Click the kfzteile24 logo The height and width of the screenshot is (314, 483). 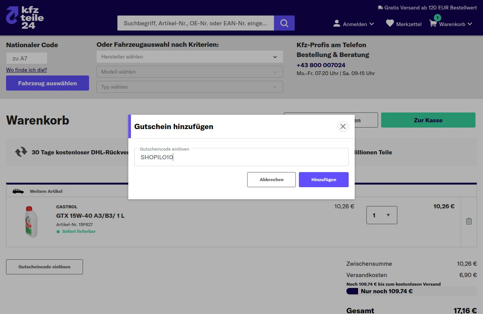tap(25, 18)
